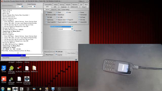
Task: Open NckDongle Spreadtrum desktop icon
Action: [11, 81]
